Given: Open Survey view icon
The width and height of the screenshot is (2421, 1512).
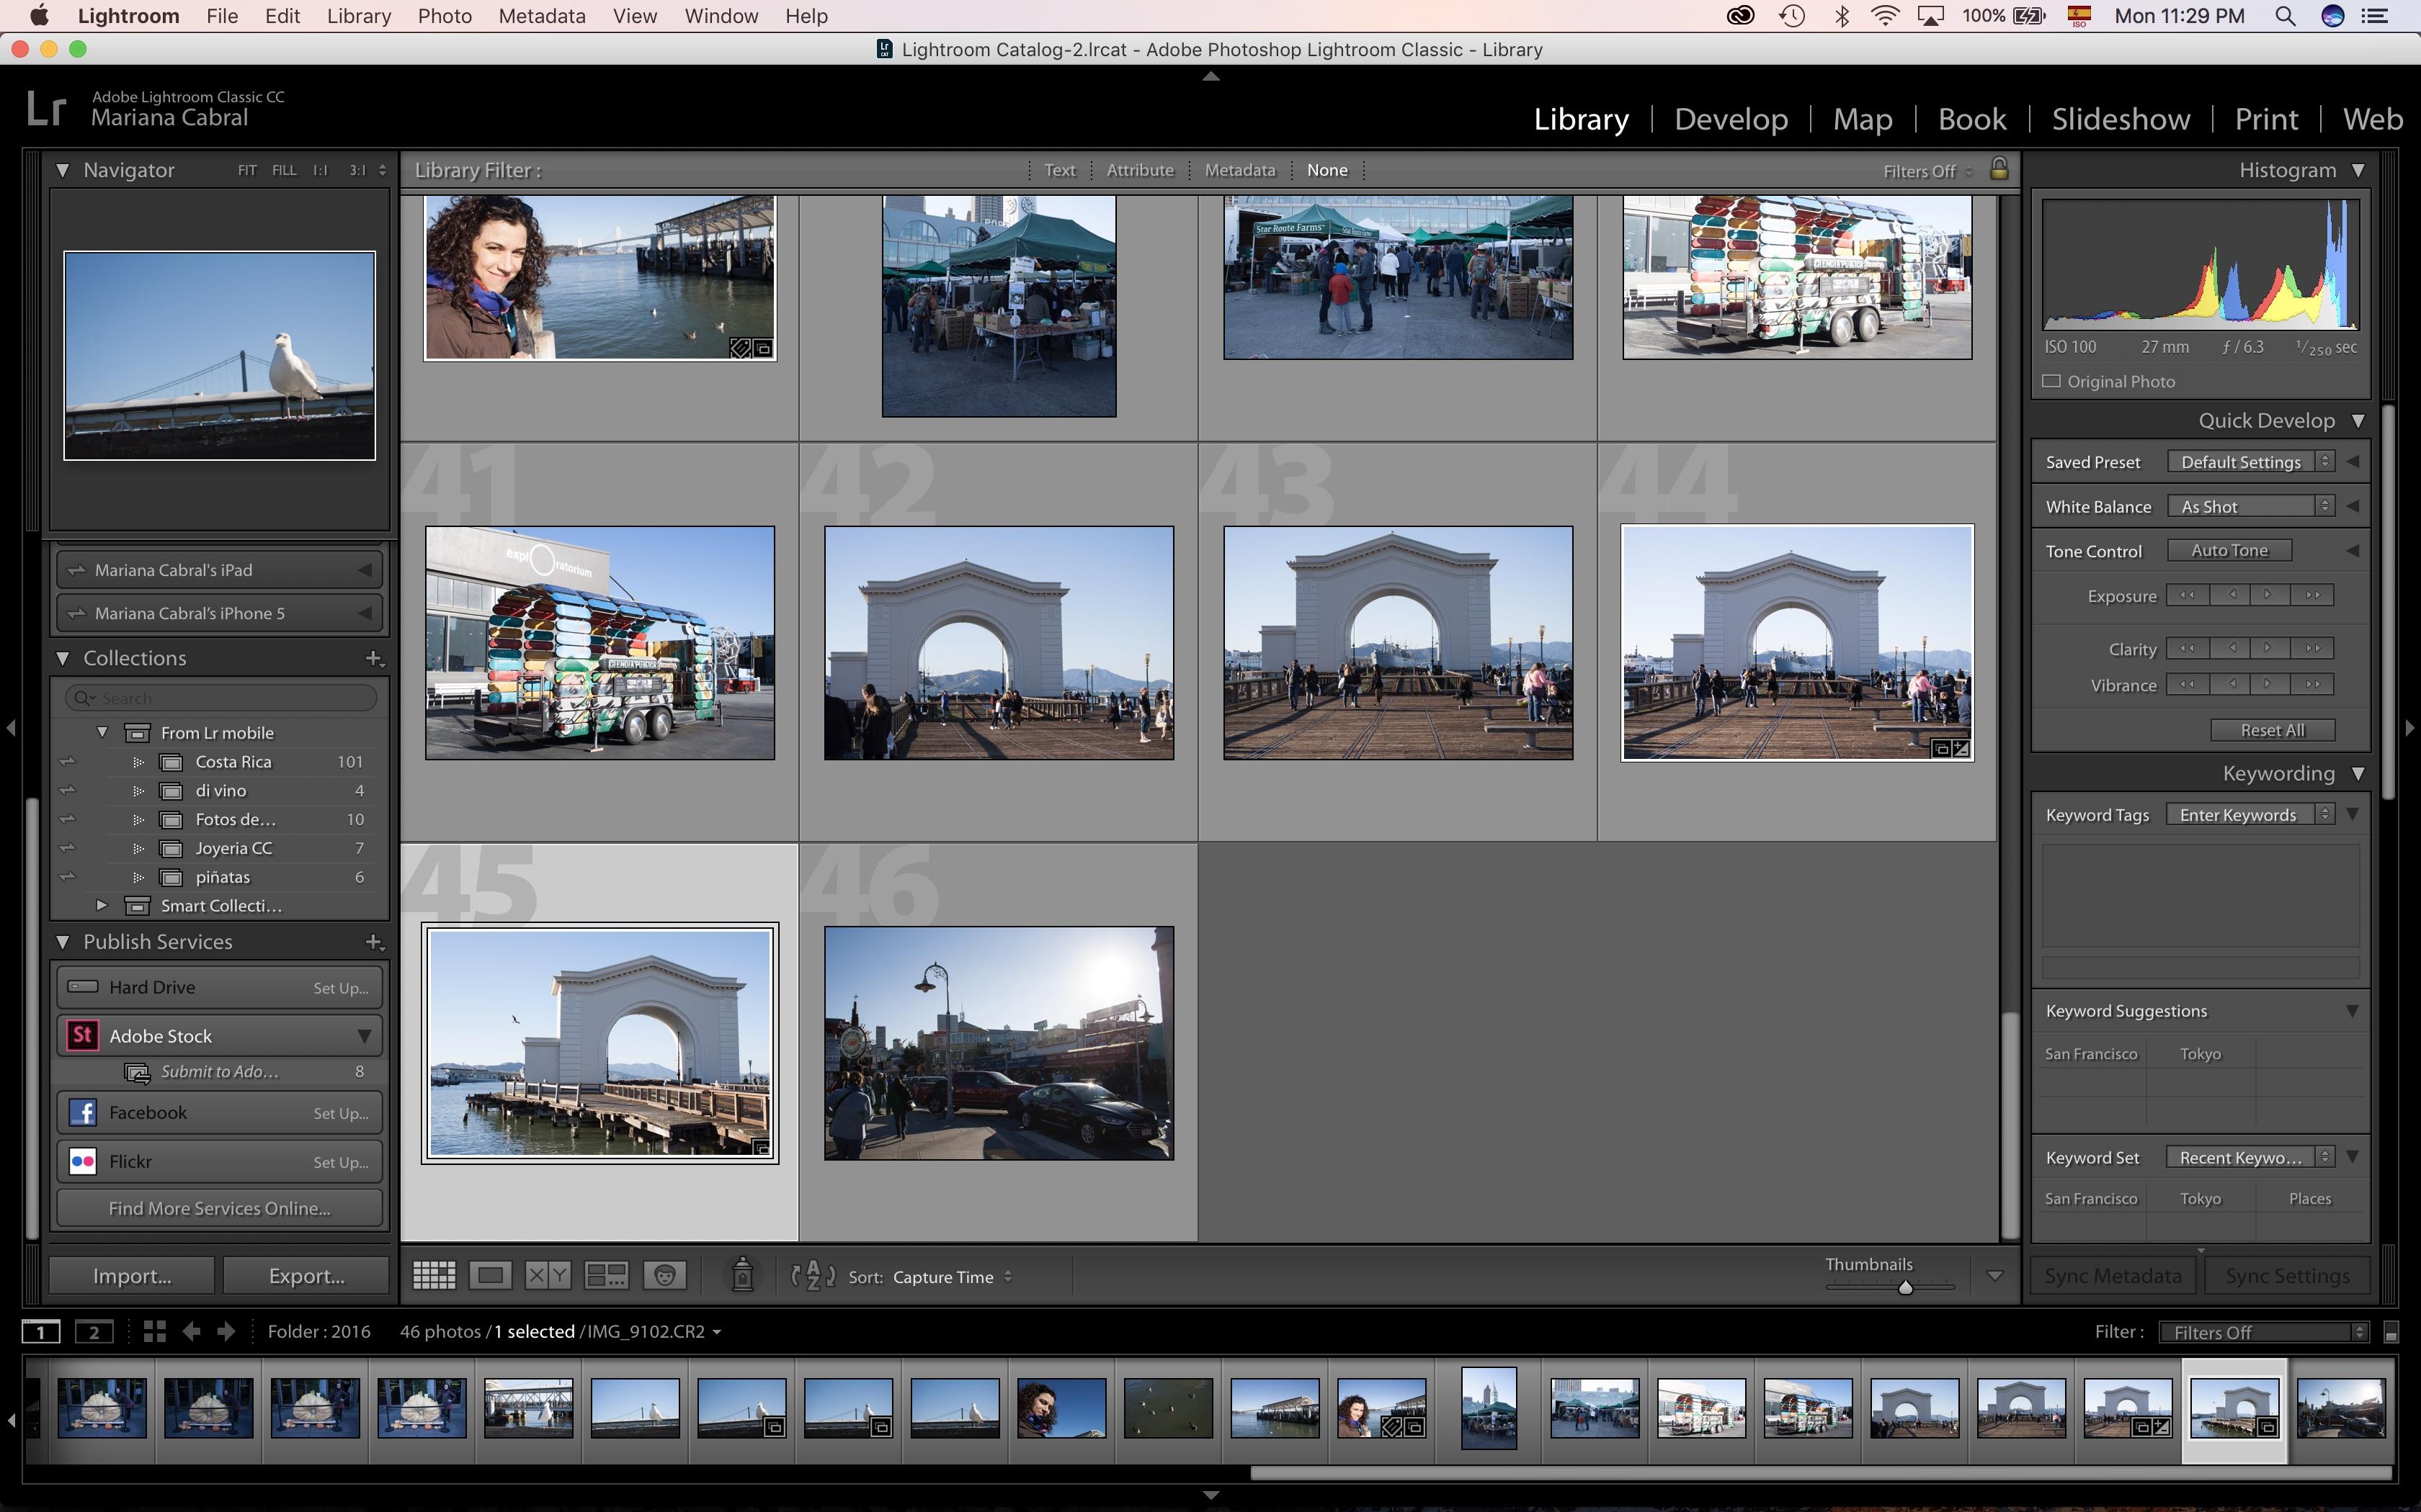Looking at the screenshot, I should [x=606, y=1275].
